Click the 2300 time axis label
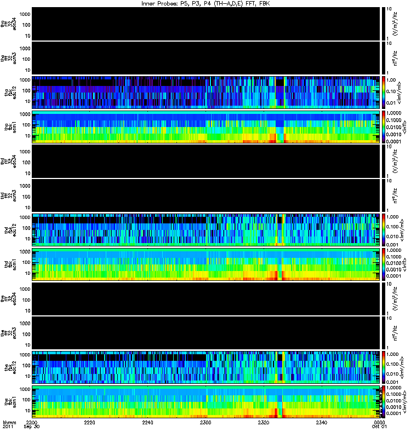This screenshot has width=411, height=438. click(x=206, y=422)
